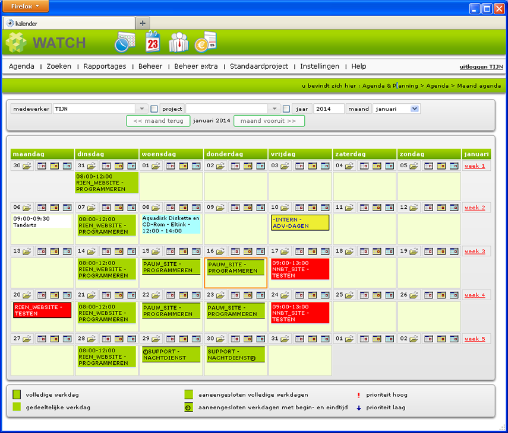The image size is (508, 433).
Task: Open the folder icon for day 24
Action: (x=285, y=295)
